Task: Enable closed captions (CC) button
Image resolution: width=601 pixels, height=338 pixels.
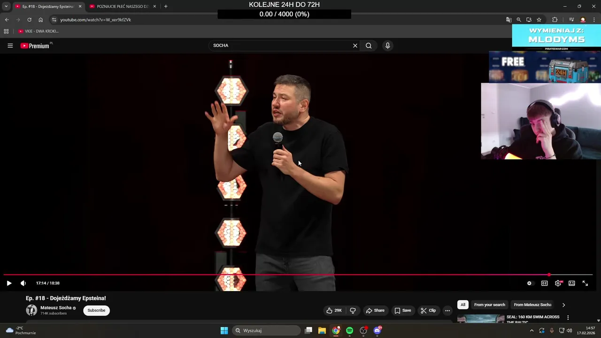Action: (x=544, y=283)
